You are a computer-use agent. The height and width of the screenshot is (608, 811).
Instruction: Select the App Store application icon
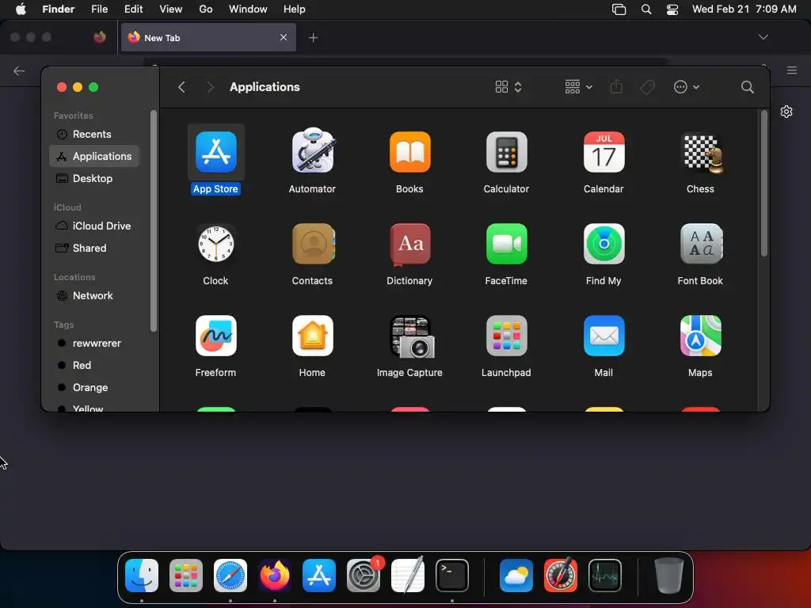(215, 152)
